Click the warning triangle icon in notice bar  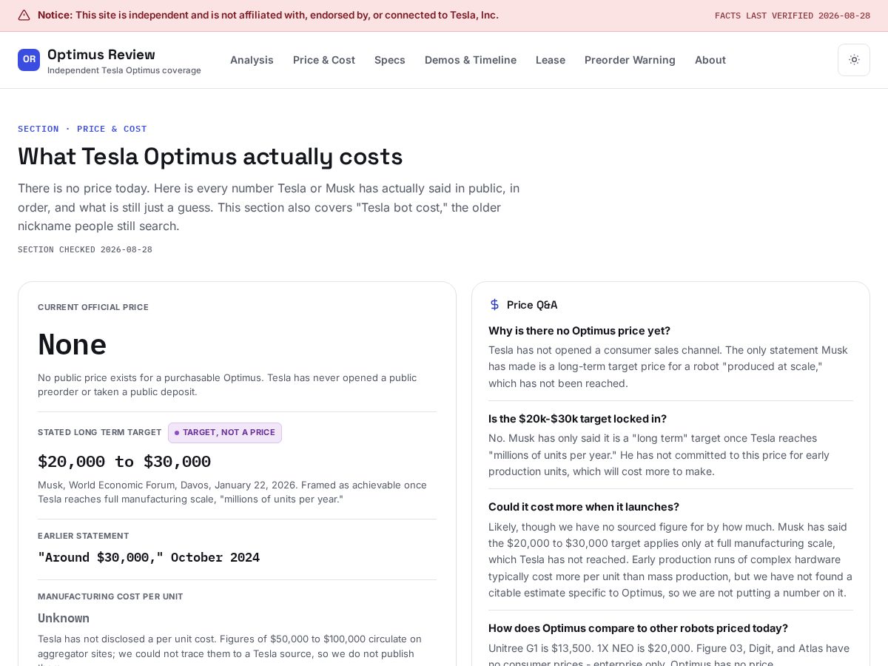(x=24, y=16)
